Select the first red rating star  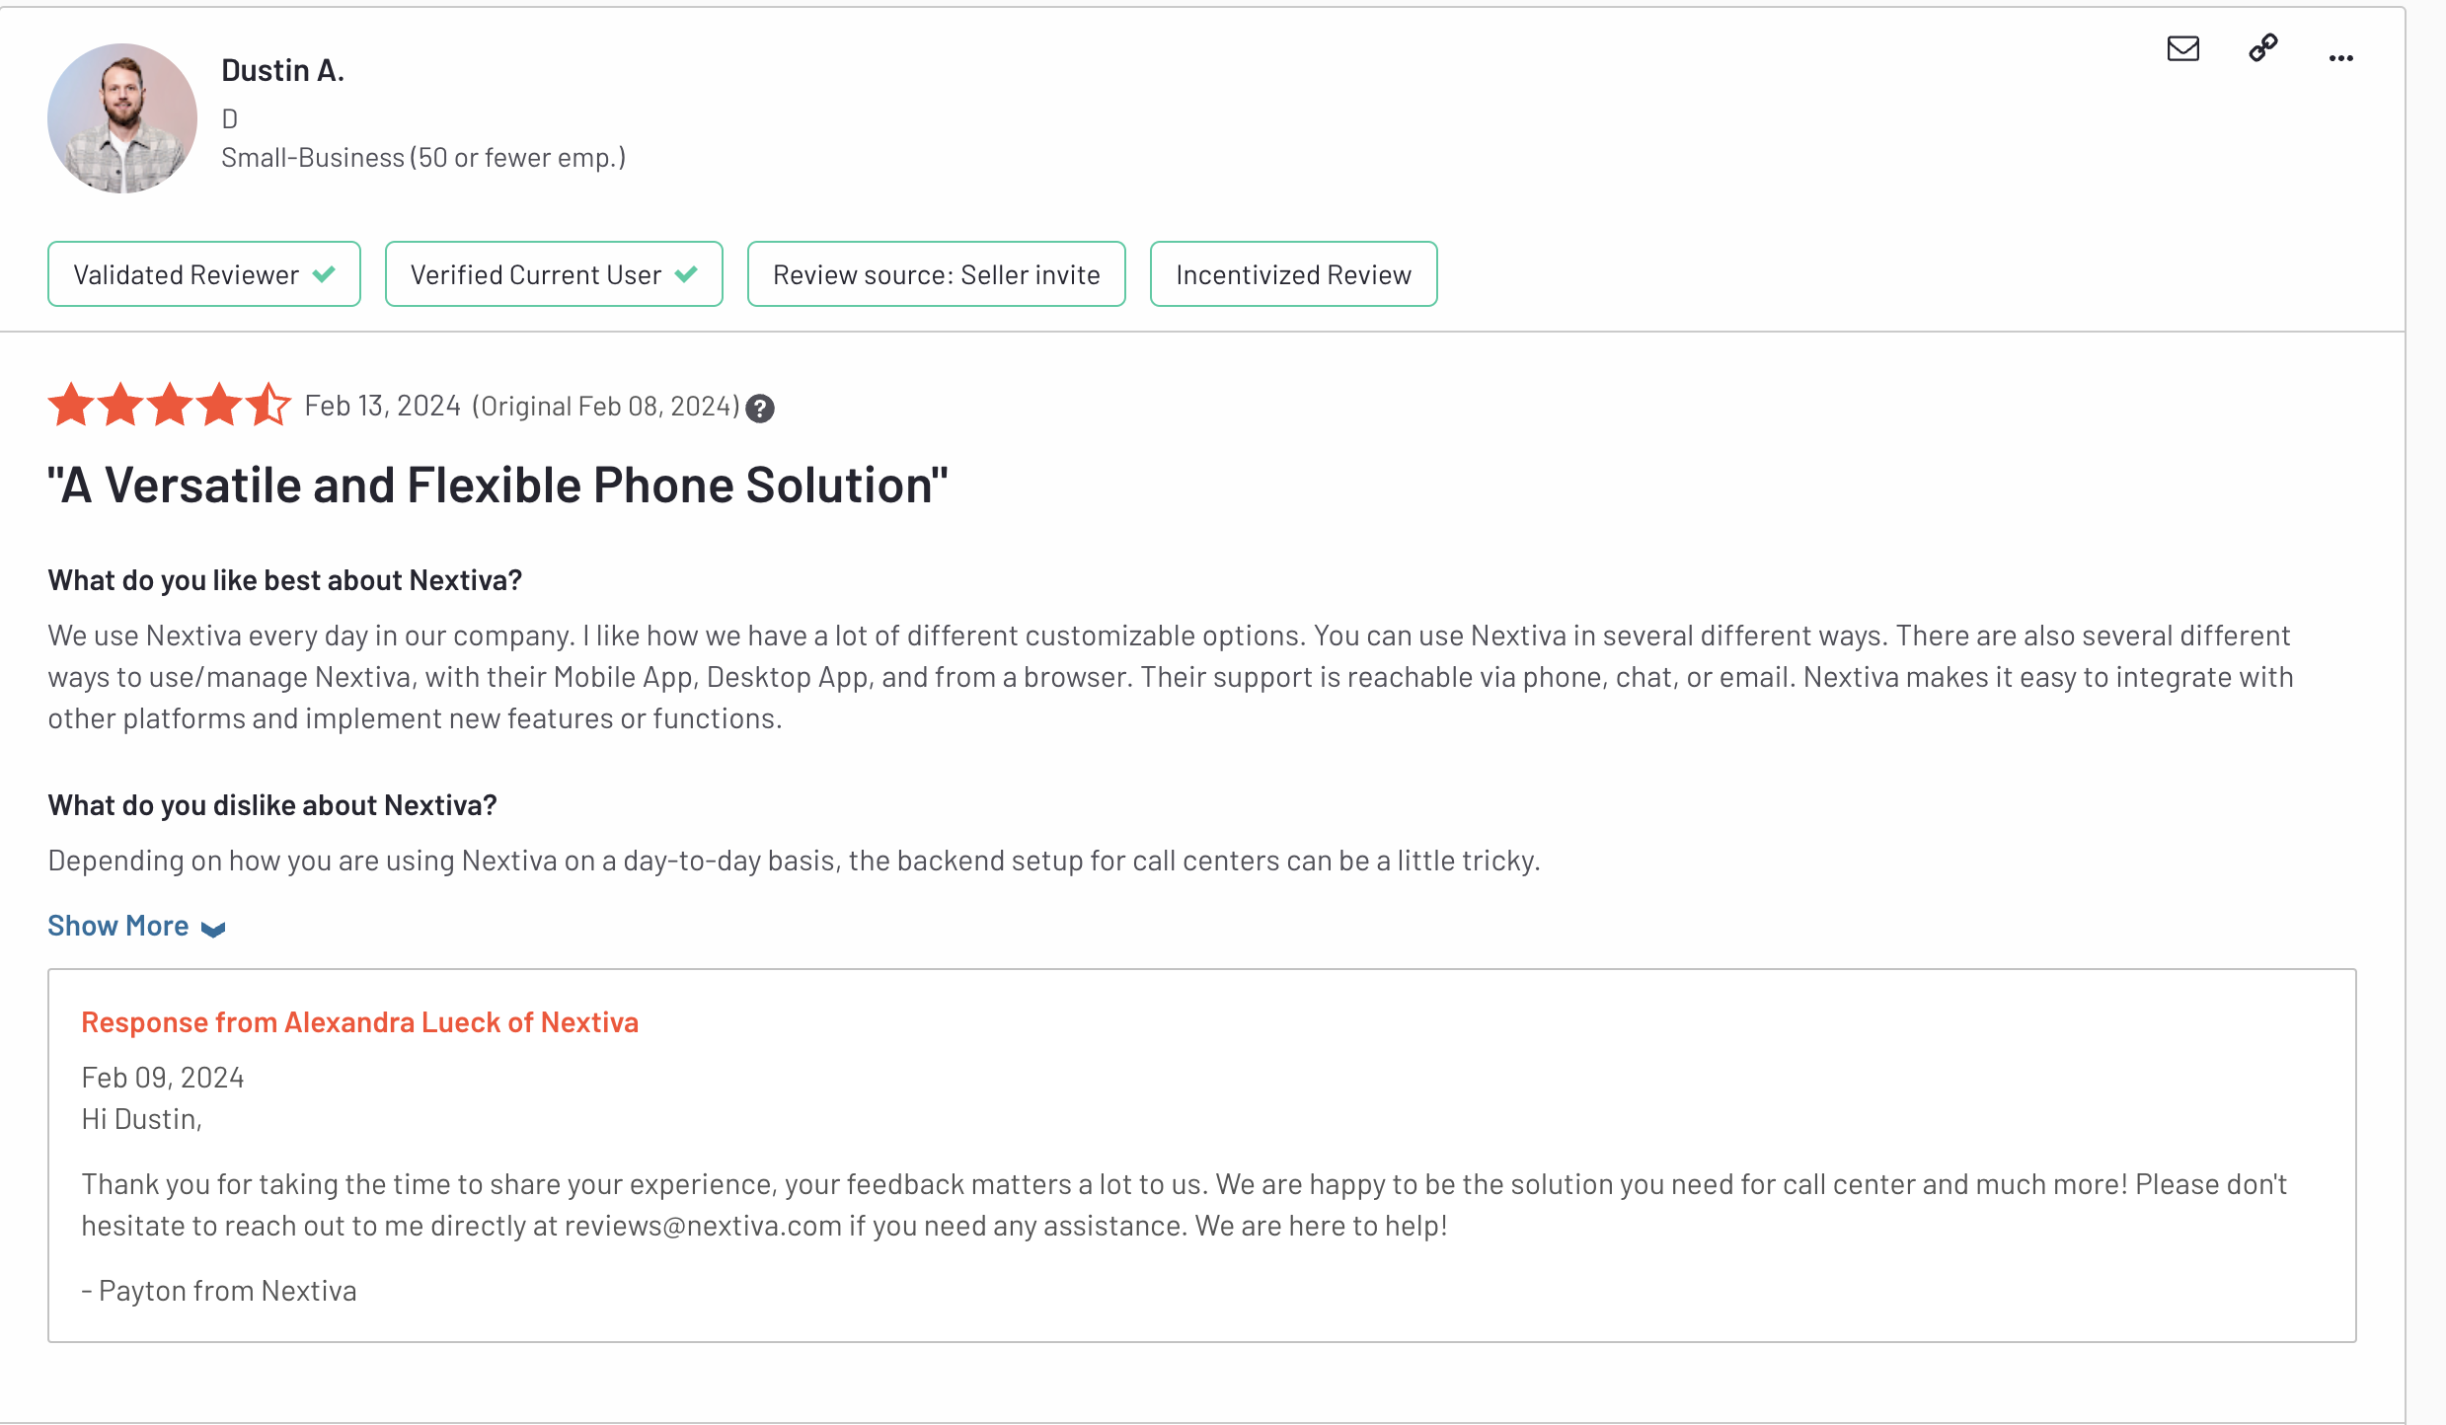tap(72, 405)
